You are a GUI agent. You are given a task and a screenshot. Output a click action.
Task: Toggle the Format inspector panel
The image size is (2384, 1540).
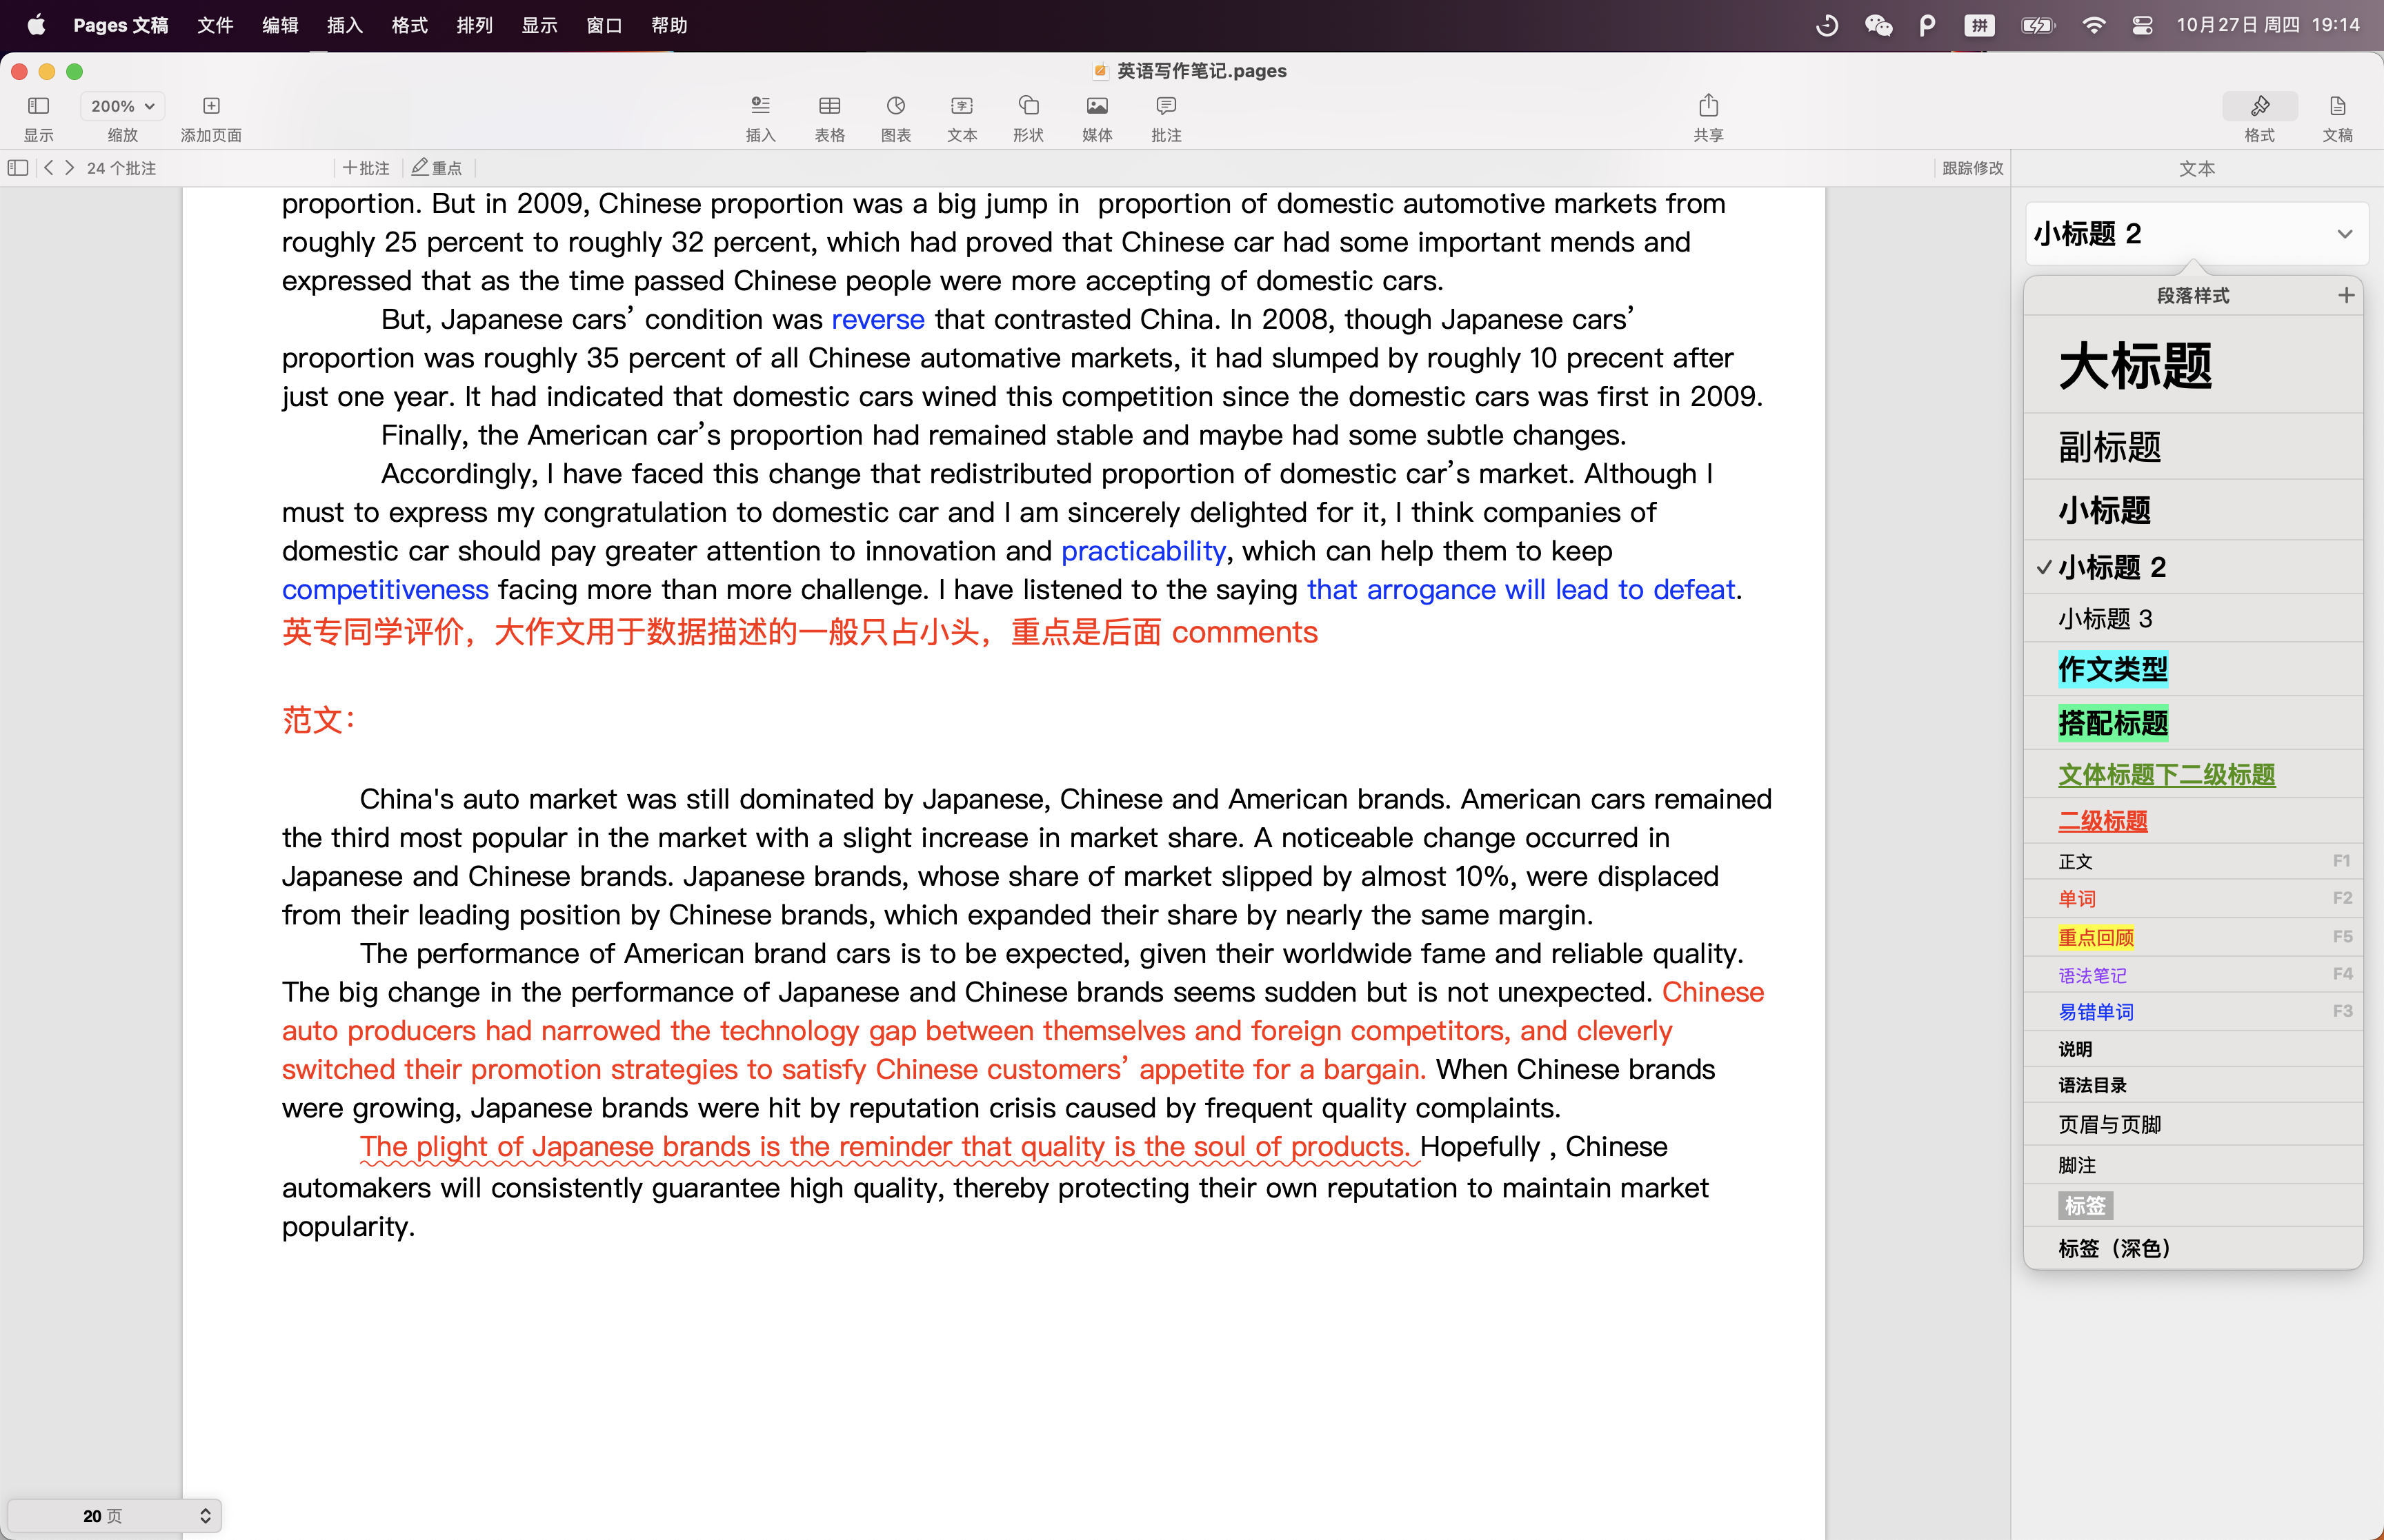(2259, 106)
